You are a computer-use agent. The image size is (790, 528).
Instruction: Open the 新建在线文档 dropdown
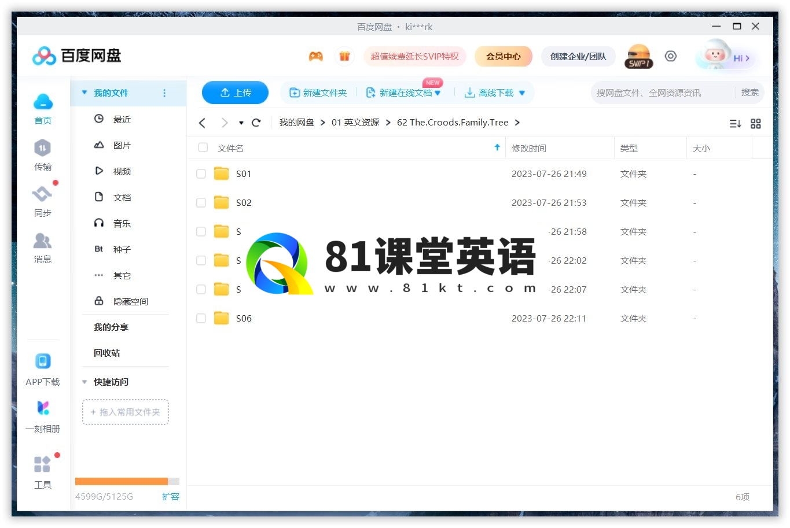point(438,93)
